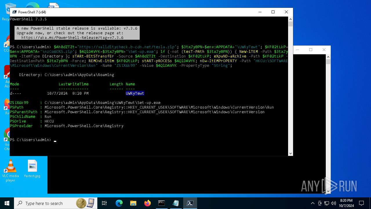Screen dimensions: 371x209
Task: Click the 10/7/2024 8:20 PM timestamp
Action: (68, 93)
